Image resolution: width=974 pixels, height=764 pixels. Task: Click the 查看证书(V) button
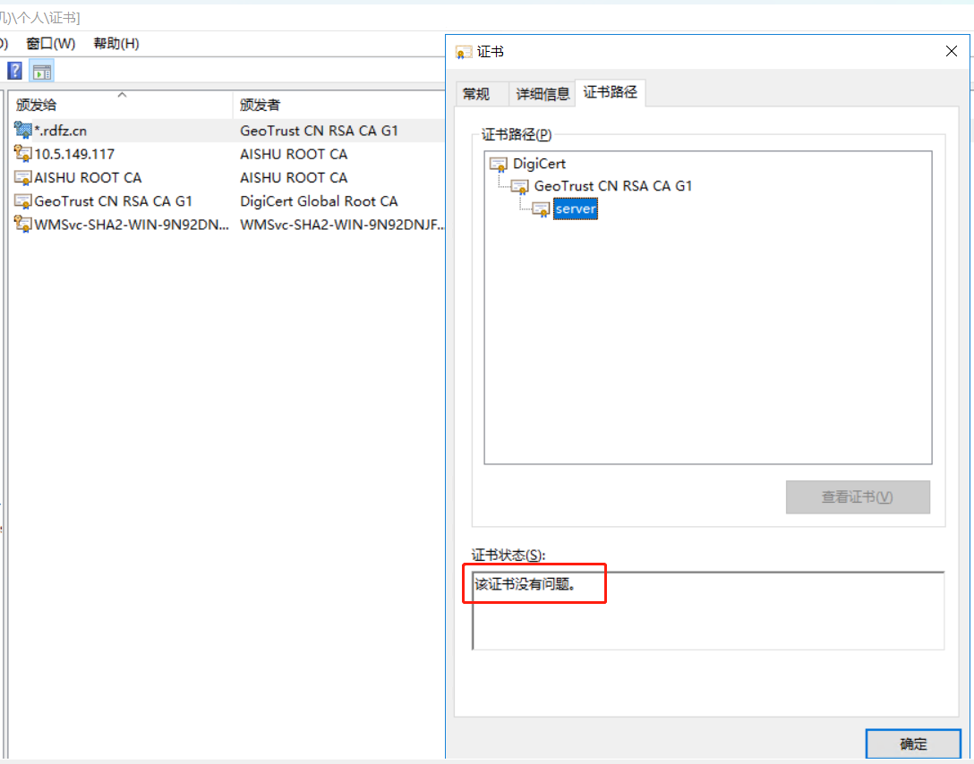[858, 497]
